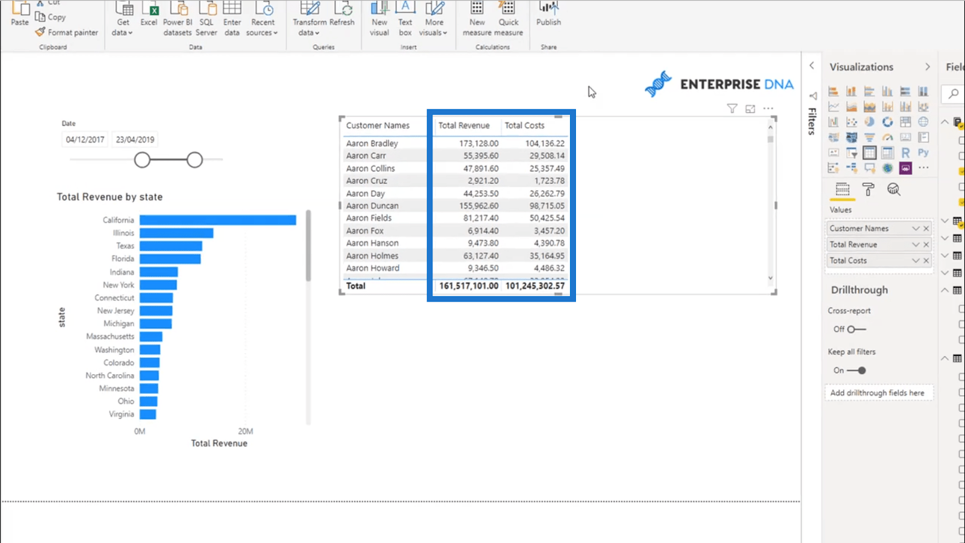Pick the area chart visual

(851, 107)
